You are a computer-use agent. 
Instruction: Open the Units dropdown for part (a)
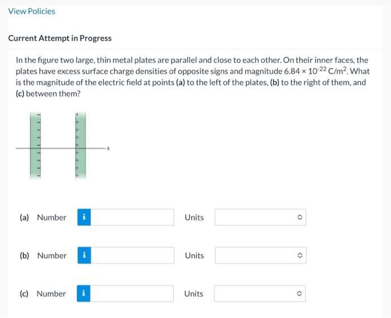click(x=260, y=217)
